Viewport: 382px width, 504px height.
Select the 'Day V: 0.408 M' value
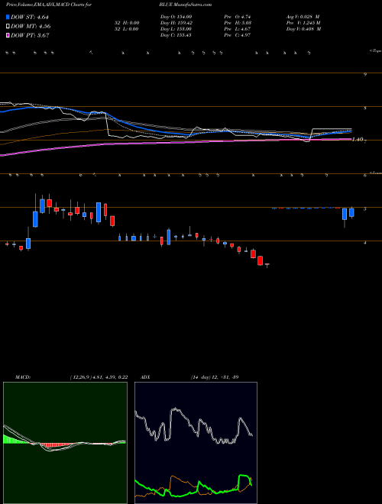click(303, 29)
